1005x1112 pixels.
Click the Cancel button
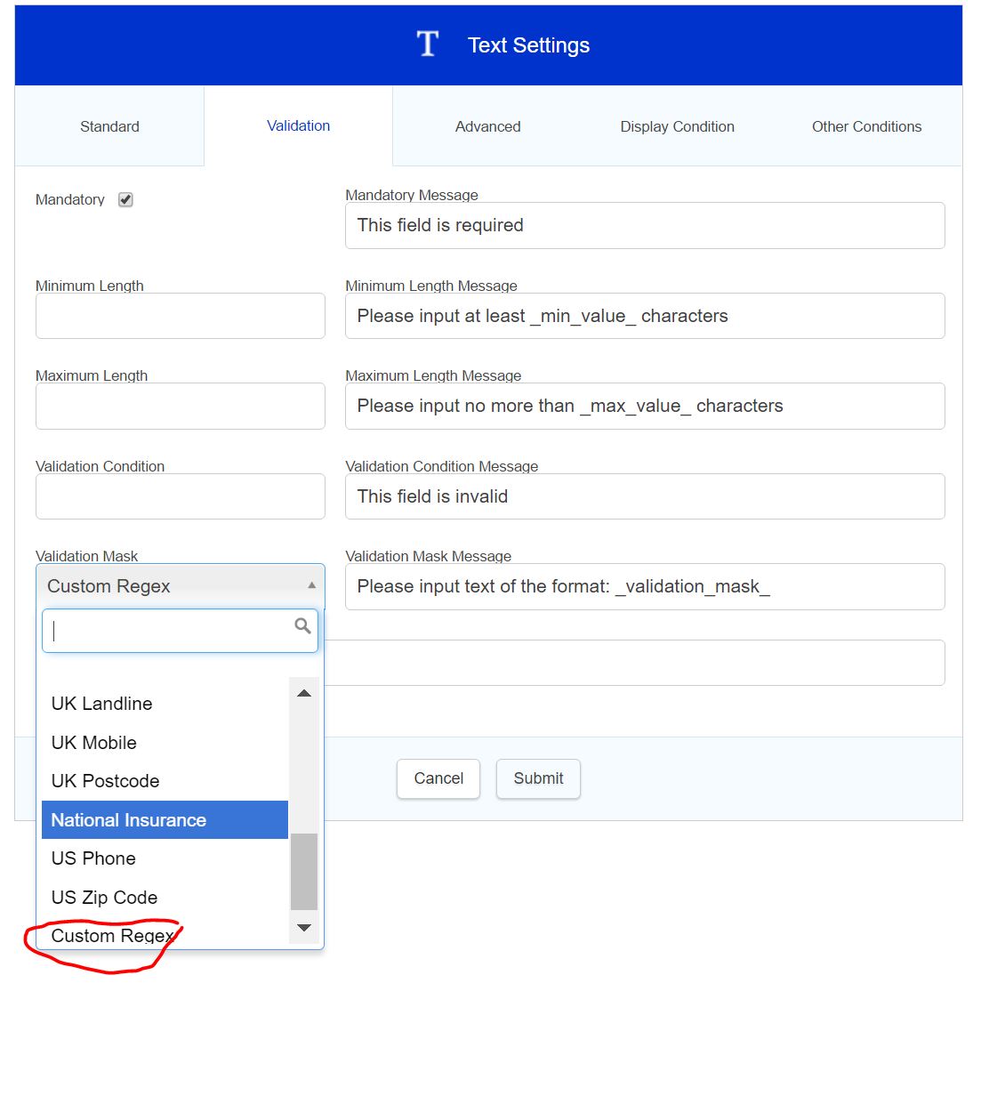[x=438, y=778]
